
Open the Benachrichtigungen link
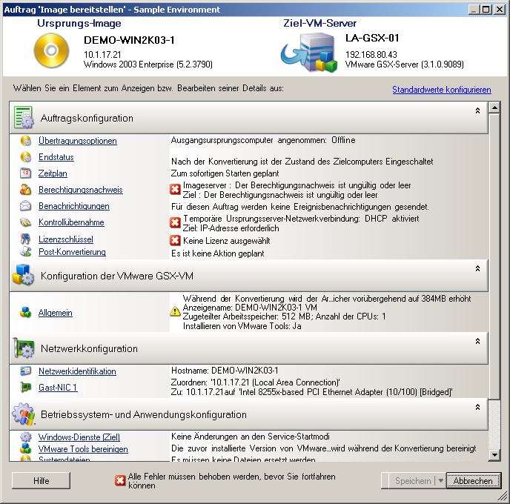click(74, 206)
